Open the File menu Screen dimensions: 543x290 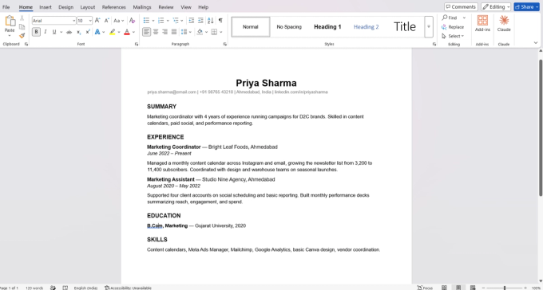click(6, 7)
